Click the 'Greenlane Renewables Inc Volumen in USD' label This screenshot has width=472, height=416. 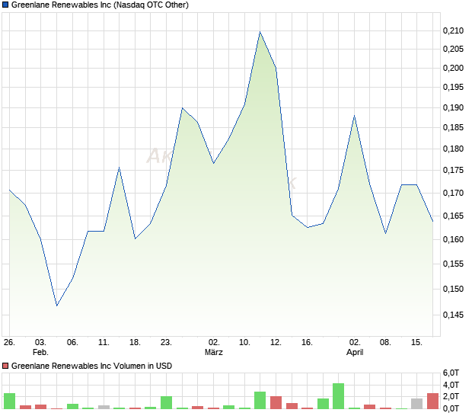tap(91, 366)
